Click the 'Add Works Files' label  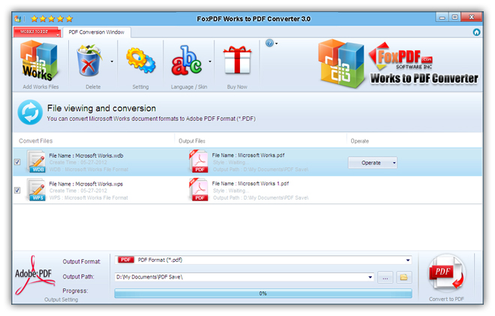(x=40, y=86)
